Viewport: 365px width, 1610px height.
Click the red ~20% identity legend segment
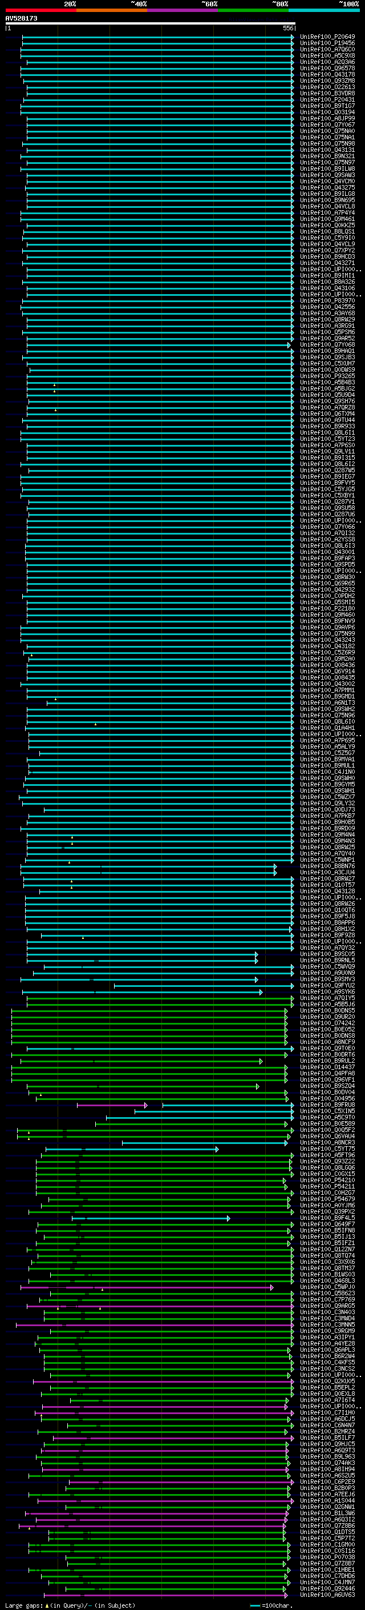pos(40,10)
